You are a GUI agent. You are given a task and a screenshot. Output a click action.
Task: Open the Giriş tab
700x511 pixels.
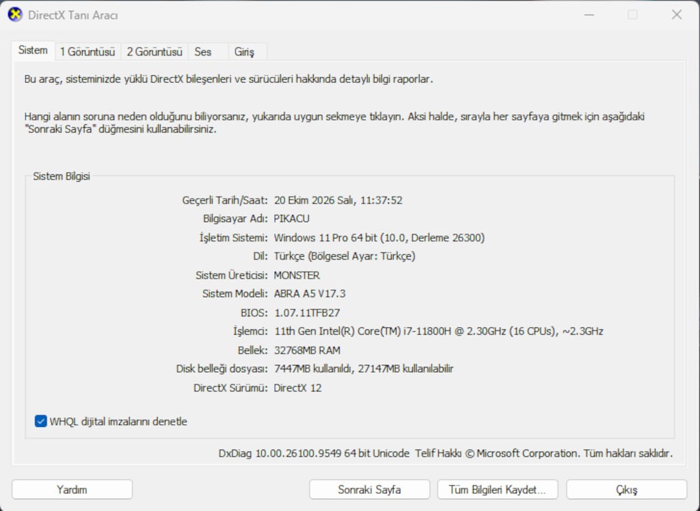coord(247,52)
